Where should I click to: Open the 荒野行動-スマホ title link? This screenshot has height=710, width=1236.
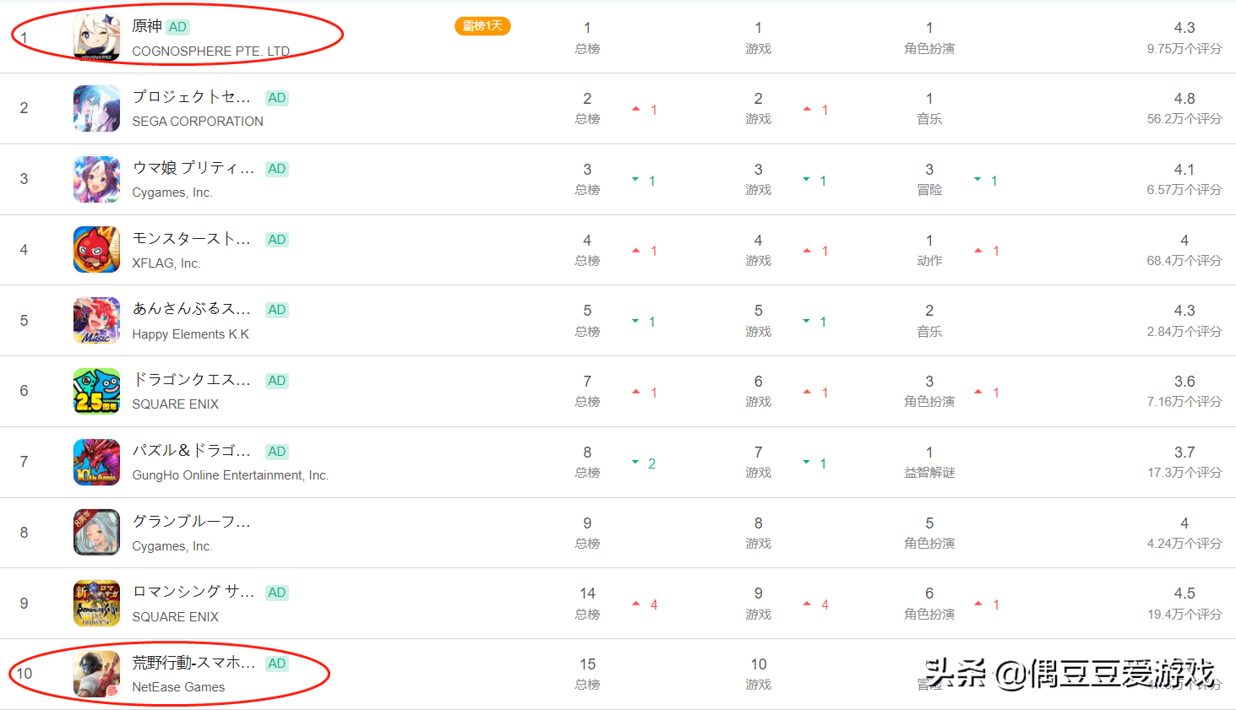193,663
